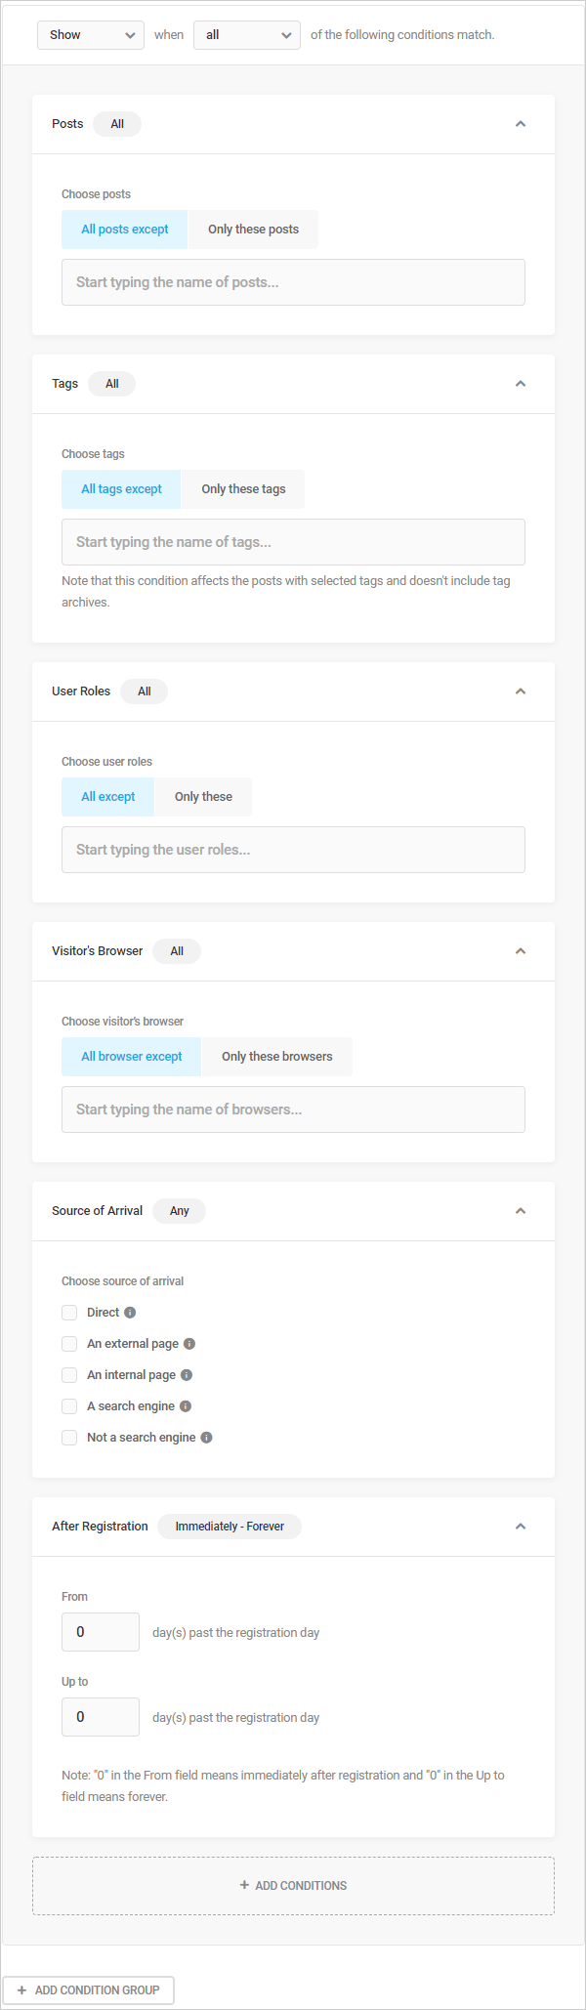The height and width of the screenshot is (2010, 586).
Task: Click info icon beside An external page
Action: tap(189, 1344)
